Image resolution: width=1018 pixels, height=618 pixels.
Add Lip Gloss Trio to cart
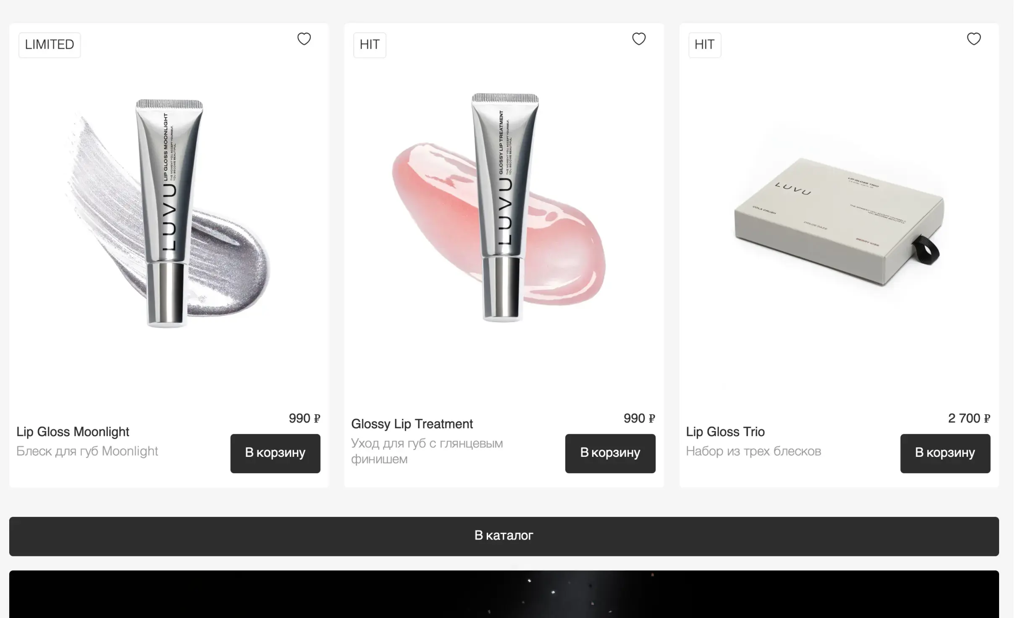pos(945,453)
